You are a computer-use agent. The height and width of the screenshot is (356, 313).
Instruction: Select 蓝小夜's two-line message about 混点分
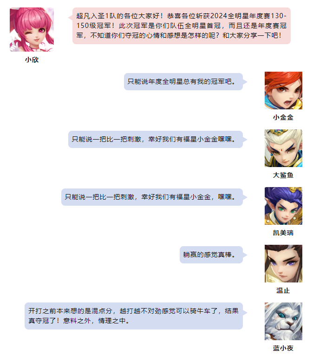pyautogui.click(x=134, y=316)
